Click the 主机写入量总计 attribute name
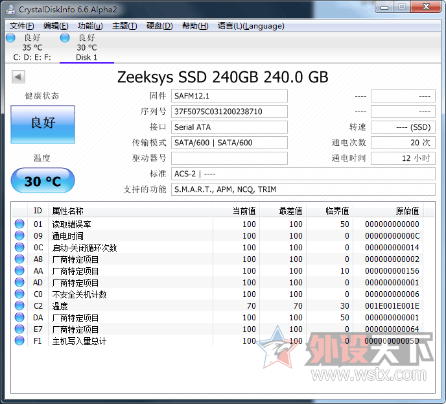Viewport: 446px width, 404px height. coord(79,341)
